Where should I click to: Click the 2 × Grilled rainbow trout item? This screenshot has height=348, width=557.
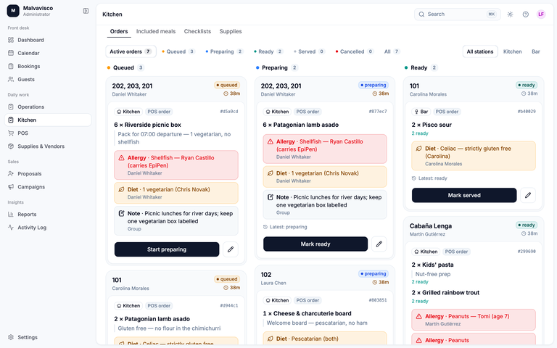point(445,293)
